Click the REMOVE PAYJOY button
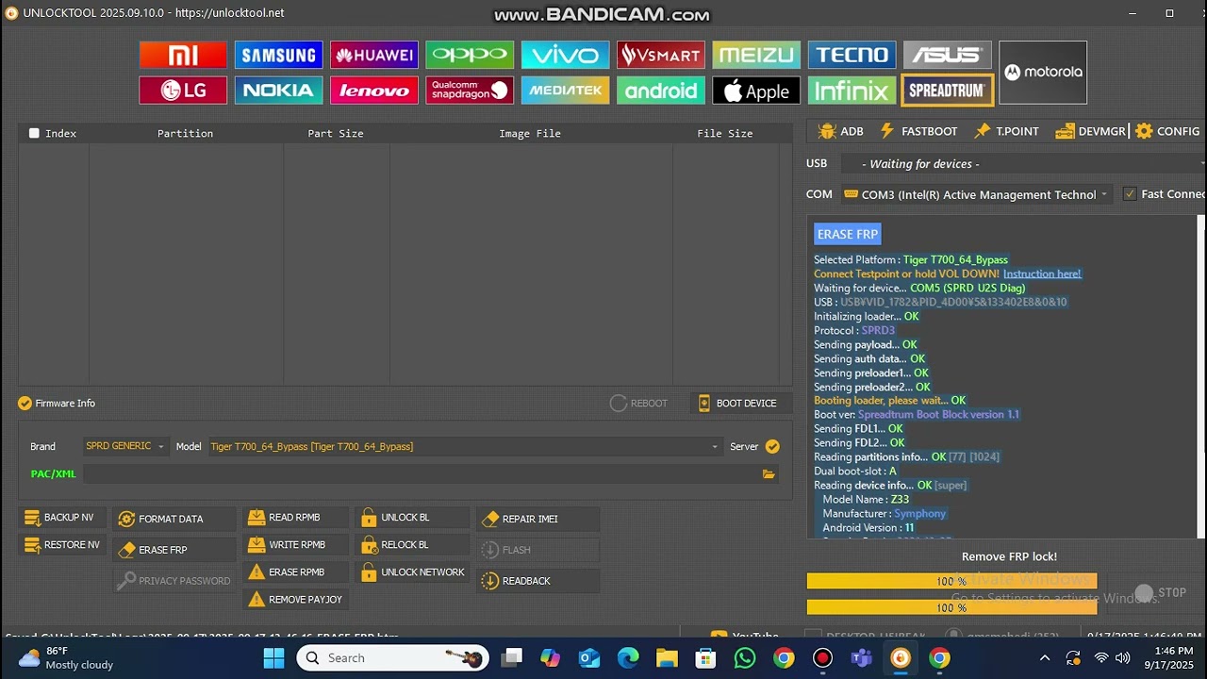This screenshot has height=679, width=1207. [x=295, y=600]
